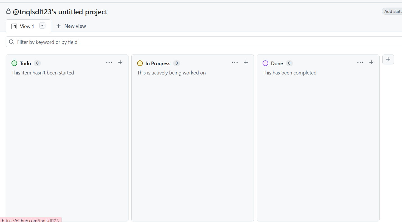This screenshot has height=222, width=402.
Task: Click the Done item count badge
Action: coord(289,63)
